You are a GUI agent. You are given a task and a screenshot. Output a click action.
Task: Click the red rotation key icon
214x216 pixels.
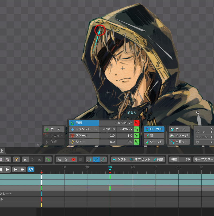(137, 123)
